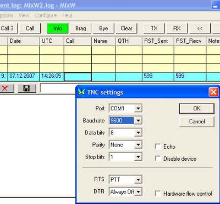Click the RST_Sent column header
Screen dimensions: 220x204
coord(158,41)
